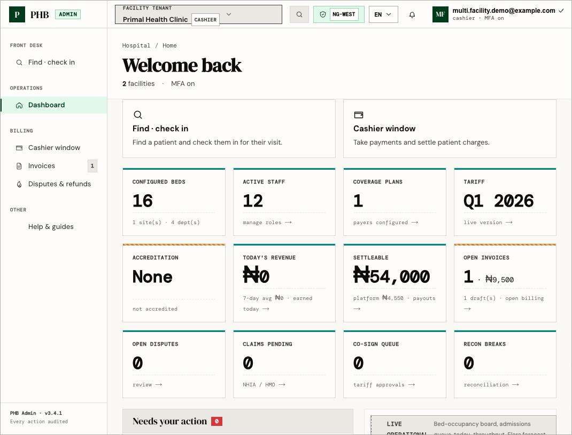Click the 'not accredited' text
The height and width of the screenshot is (435, 572).
(155, 309)
